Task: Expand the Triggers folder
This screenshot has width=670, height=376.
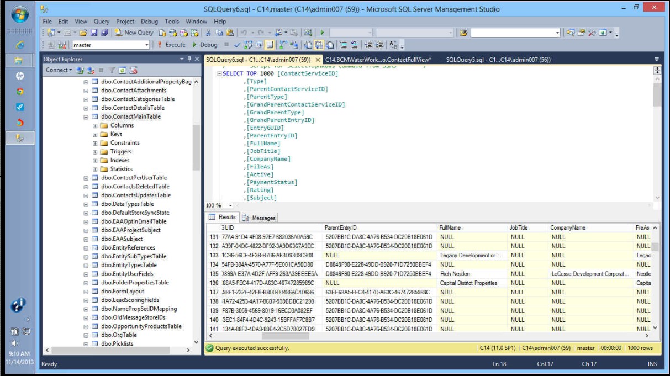Action: 95,152
